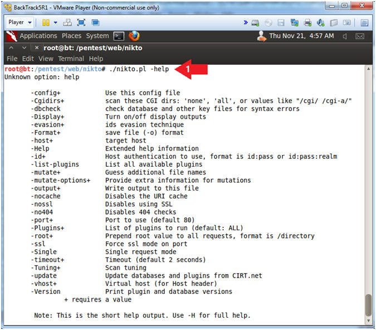This screenshot has height=330, width=376.
Task: Click the BackTrack dragon logo icon
Action: (x=12, y=36)
